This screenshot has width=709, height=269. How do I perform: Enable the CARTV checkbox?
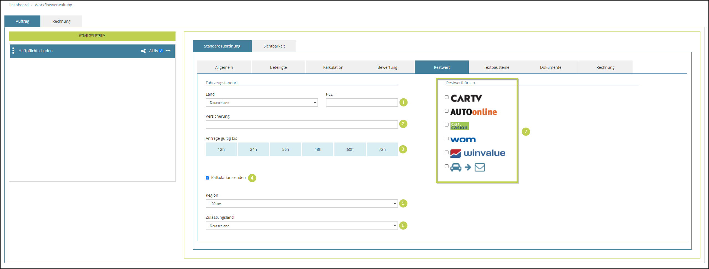click(x=447, y=97)
